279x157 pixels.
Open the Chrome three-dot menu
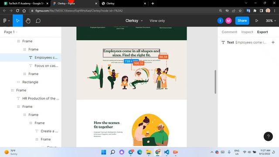[275, 10]
